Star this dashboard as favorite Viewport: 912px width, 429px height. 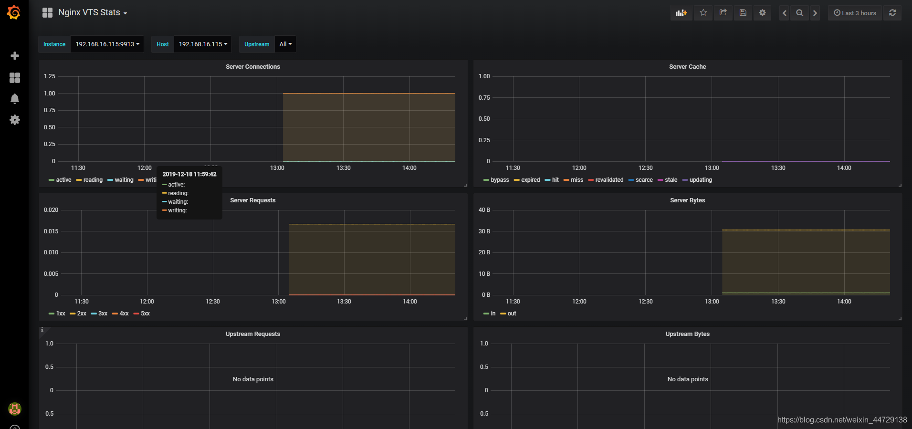(703, 13)
